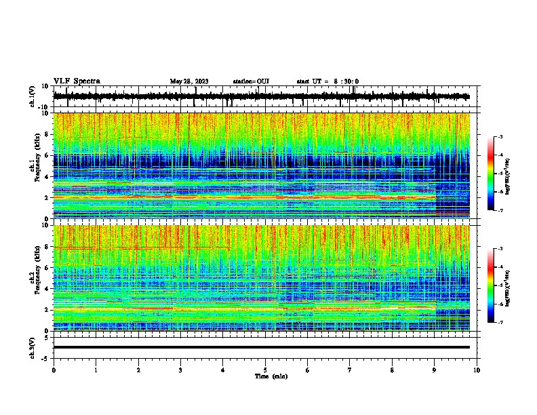Image resolution: width=537 pixels, height=415 pixels.
Task: Click the ch.1 color scale log(PSD) label
Action: point(508,177)
